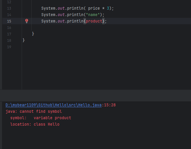Open the Hello.java file path link
191x149 pixels.
54,105
